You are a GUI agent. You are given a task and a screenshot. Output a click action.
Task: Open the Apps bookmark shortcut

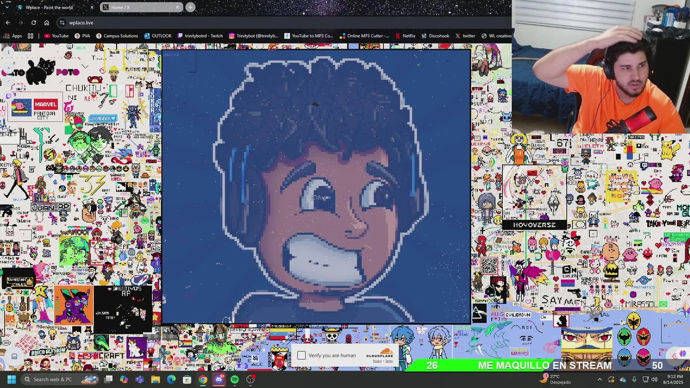coord(13,36)
